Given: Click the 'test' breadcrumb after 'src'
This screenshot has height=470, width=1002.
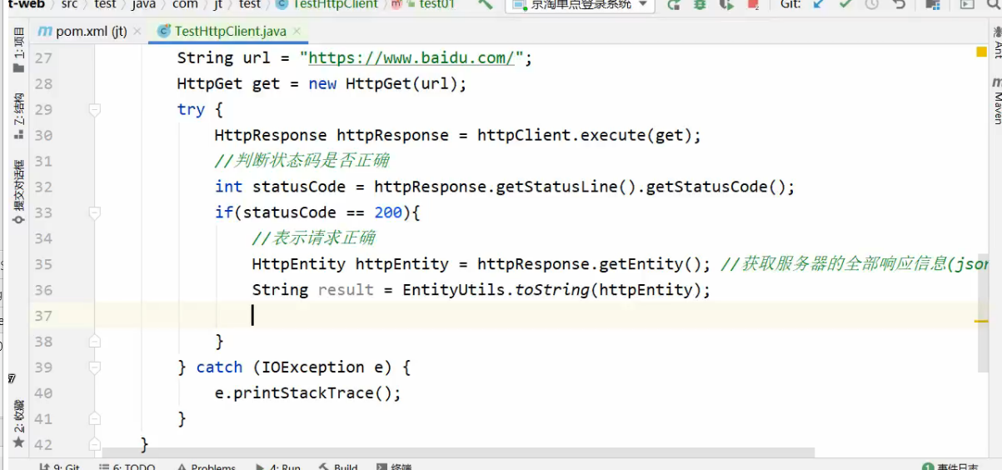Looking at the screenshot, I should coord(105,4).
